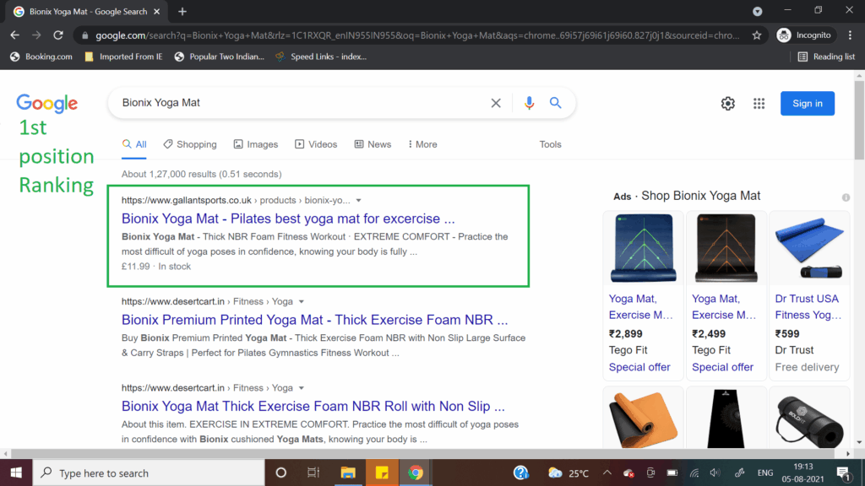Open a new browser tab

click(182, 12)
